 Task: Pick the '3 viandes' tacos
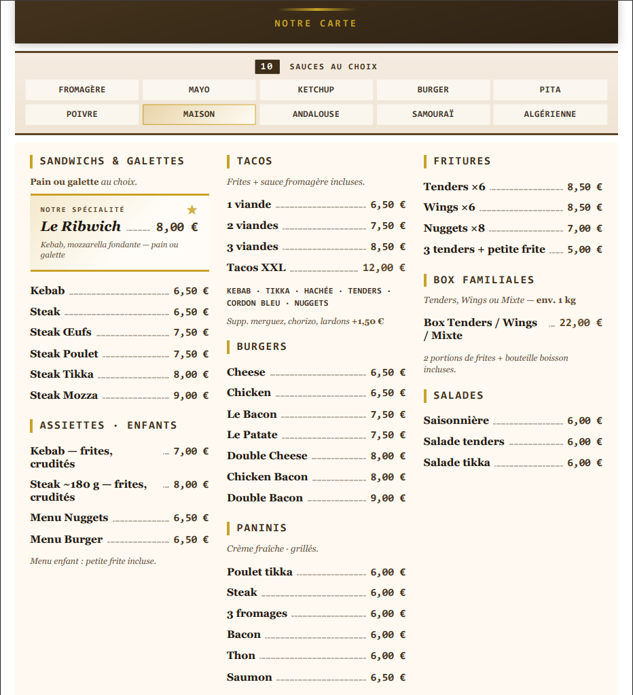click(316, 247)
